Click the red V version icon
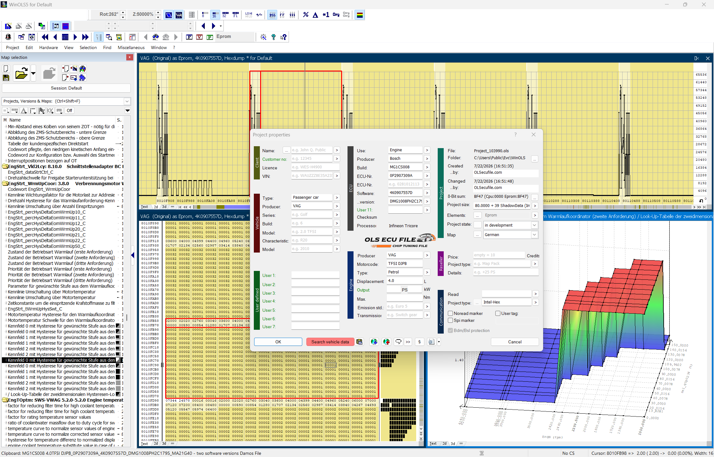This screenshot has height=457, width=714. pos(199,37)
